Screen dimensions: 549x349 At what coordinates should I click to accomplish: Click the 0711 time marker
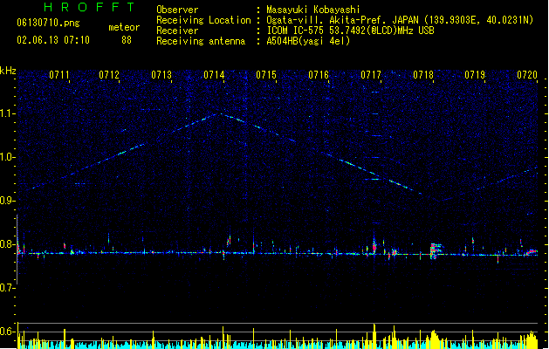point(58,75)
